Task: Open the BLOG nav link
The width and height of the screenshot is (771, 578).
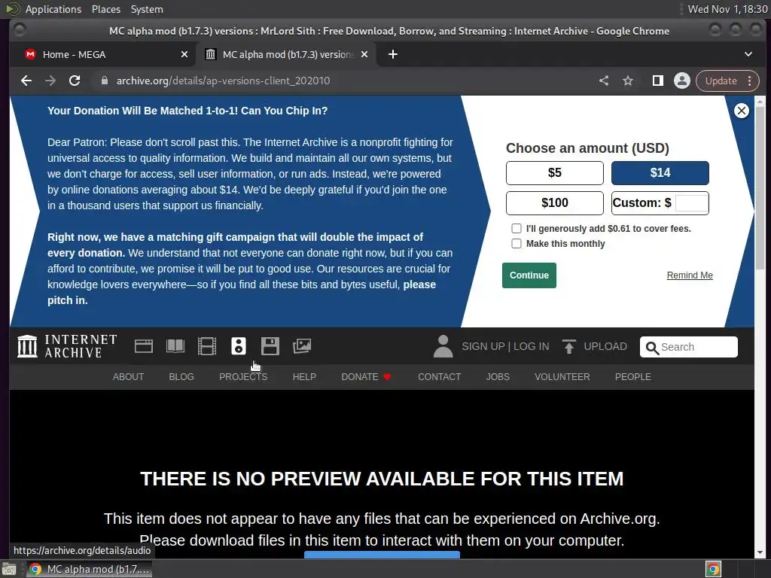Action: click(181, 377)
